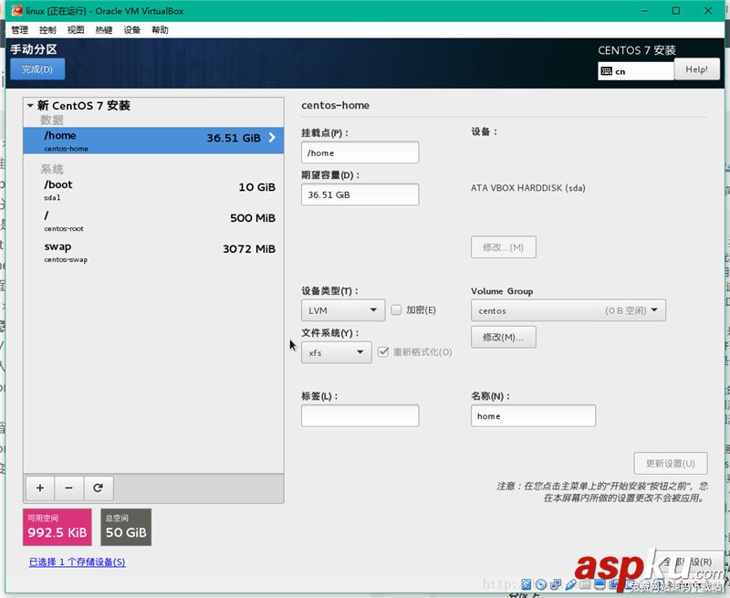Click the CENTOS 7 安装 title text
Screen dimensions: 730x598
[636, 50]
